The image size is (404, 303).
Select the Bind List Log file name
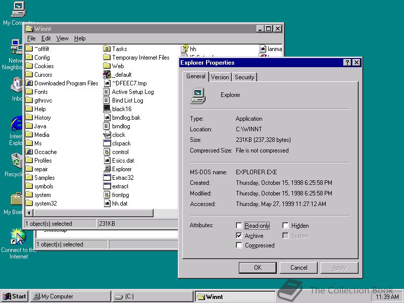pyautogui.click(x=128, y=100)
